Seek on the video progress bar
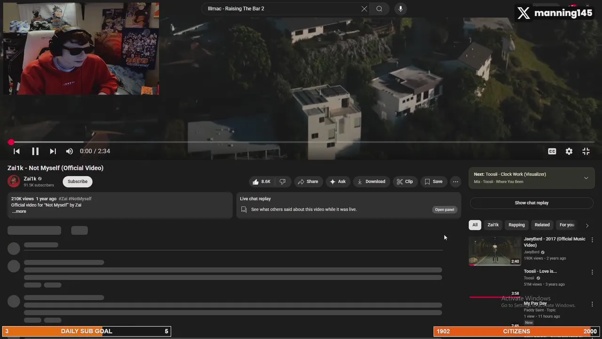The width and height of the screenshot is (602, 339). coord(301,142)
